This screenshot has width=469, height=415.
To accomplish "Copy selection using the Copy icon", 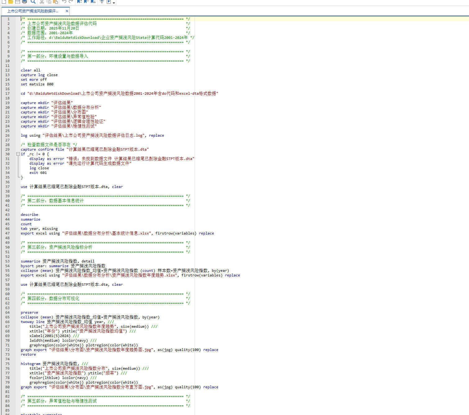I will (x=49, y=2).
